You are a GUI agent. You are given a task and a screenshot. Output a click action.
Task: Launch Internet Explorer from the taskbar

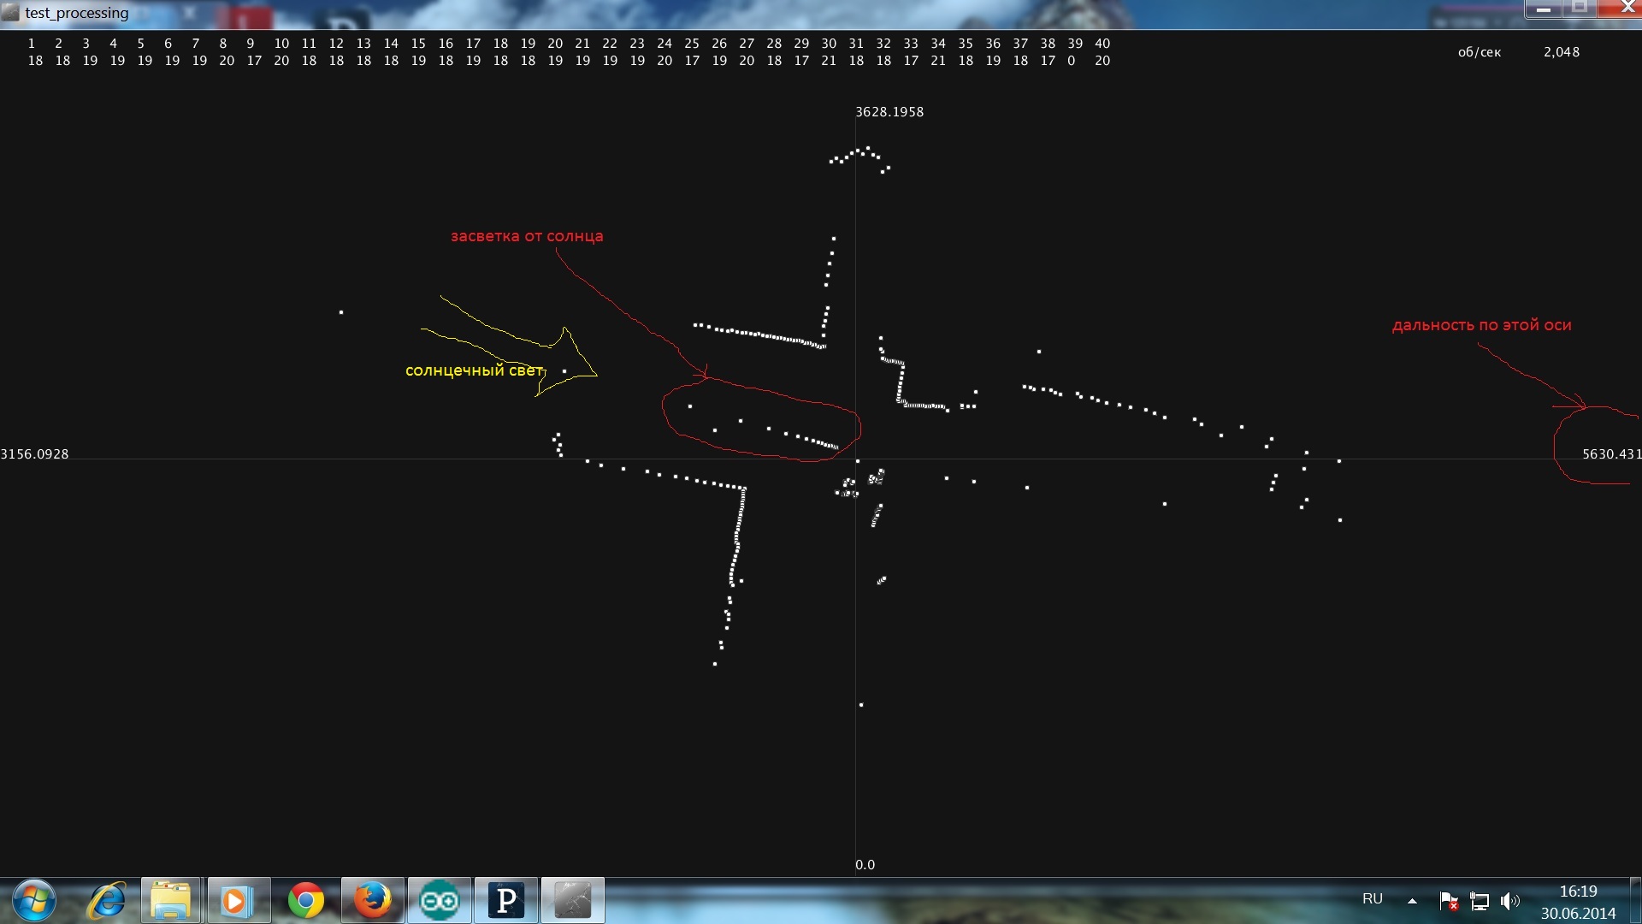[106, 901]
